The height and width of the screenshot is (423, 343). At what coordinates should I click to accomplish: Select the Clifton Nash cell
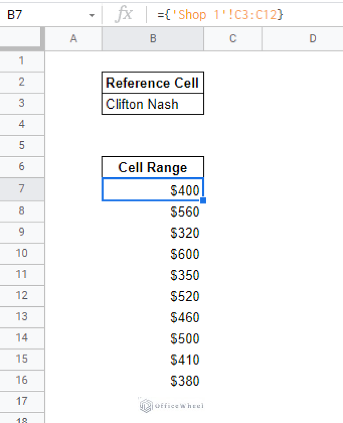pos(152,104)
